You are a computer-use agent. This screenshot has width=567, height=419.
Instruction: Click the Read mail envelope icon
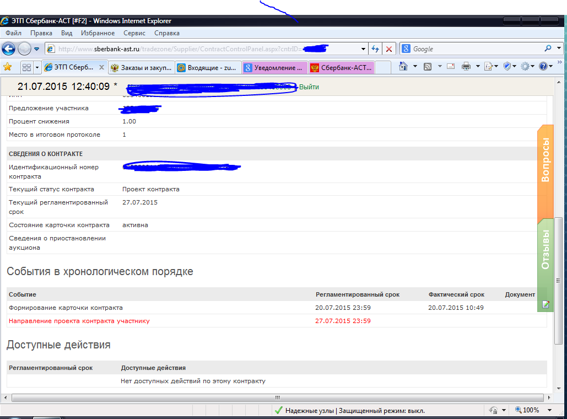450,67
